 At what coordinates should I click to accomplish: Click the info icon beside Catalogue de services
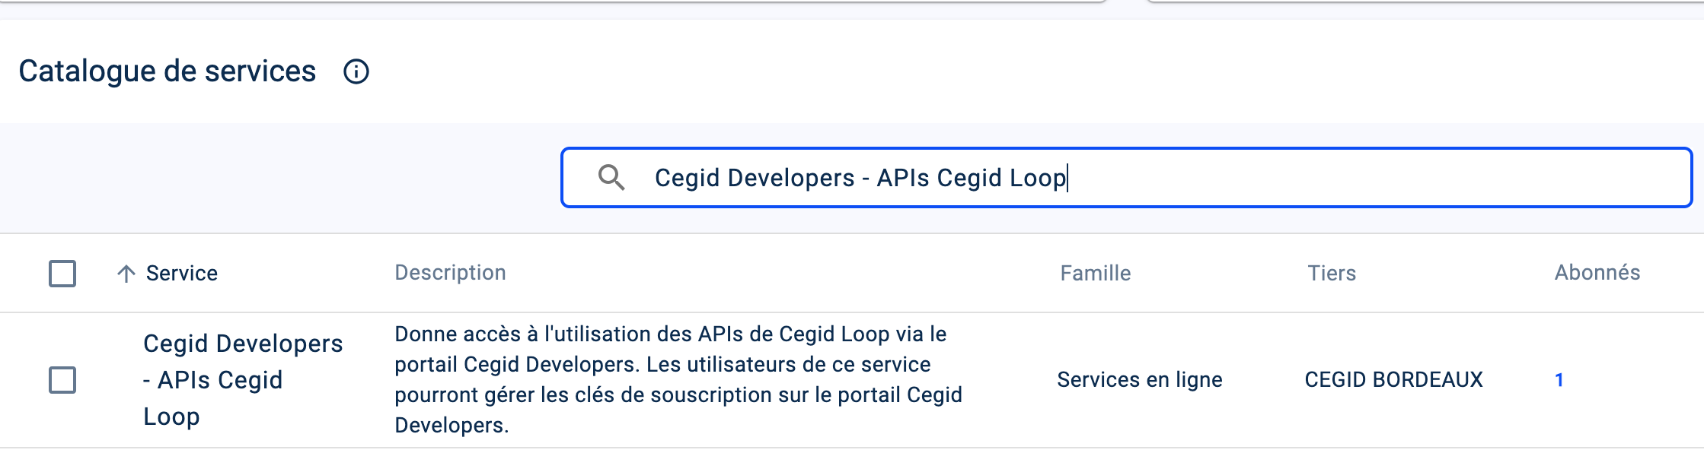[x=356, y=71]
